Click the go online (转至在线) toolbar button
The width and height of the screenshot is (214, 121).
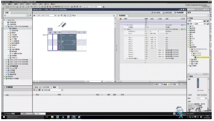pyautogui.click(x=56, y=6)
